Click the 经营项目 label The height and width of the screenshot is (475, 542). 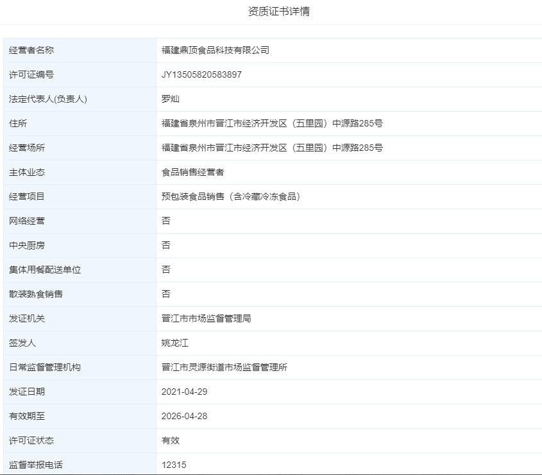pos(27,197)
